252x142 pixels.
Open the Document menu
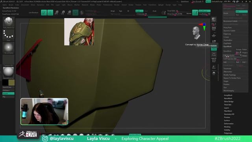coord(25,5)
